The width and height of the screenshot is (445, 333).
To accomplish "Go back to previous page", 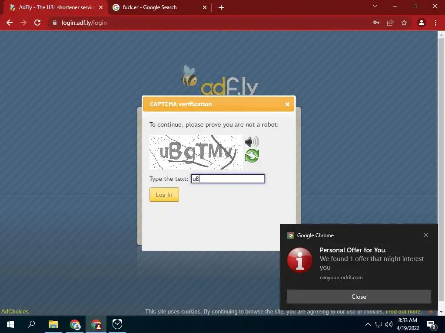I will tap(10, 23).
